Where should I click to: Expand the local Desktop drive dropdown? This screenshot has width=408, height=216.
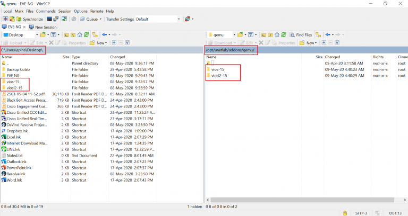coord(36,35)
